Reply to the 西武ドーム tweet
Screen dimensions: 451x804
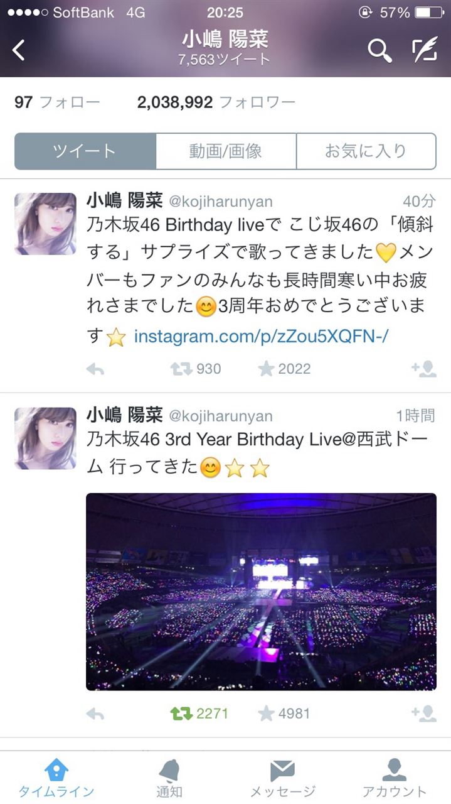tap(95, 714)
